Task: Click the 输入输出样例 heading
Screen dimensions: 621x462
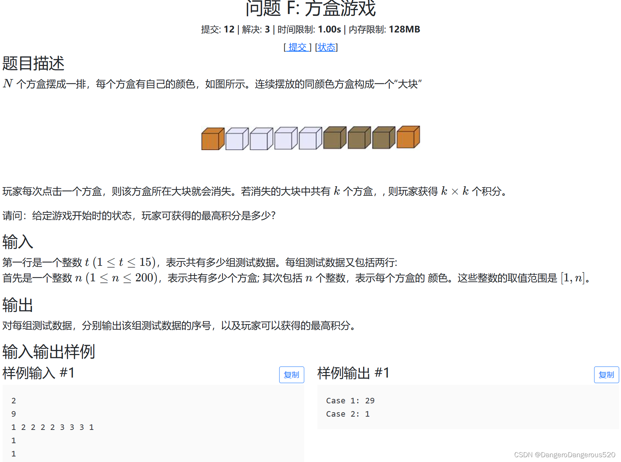Action: coord(49,351)
